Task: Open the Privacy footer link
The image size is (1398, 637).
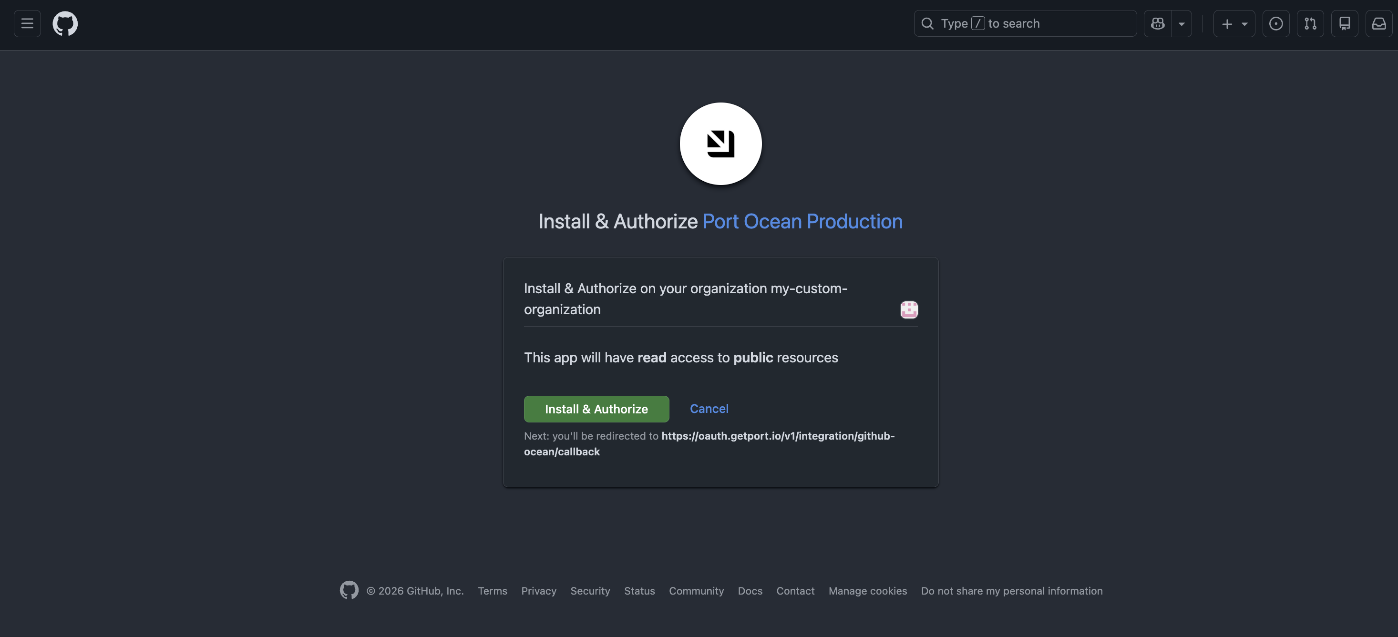Action: pyautogui.click(x=538, y=591)
